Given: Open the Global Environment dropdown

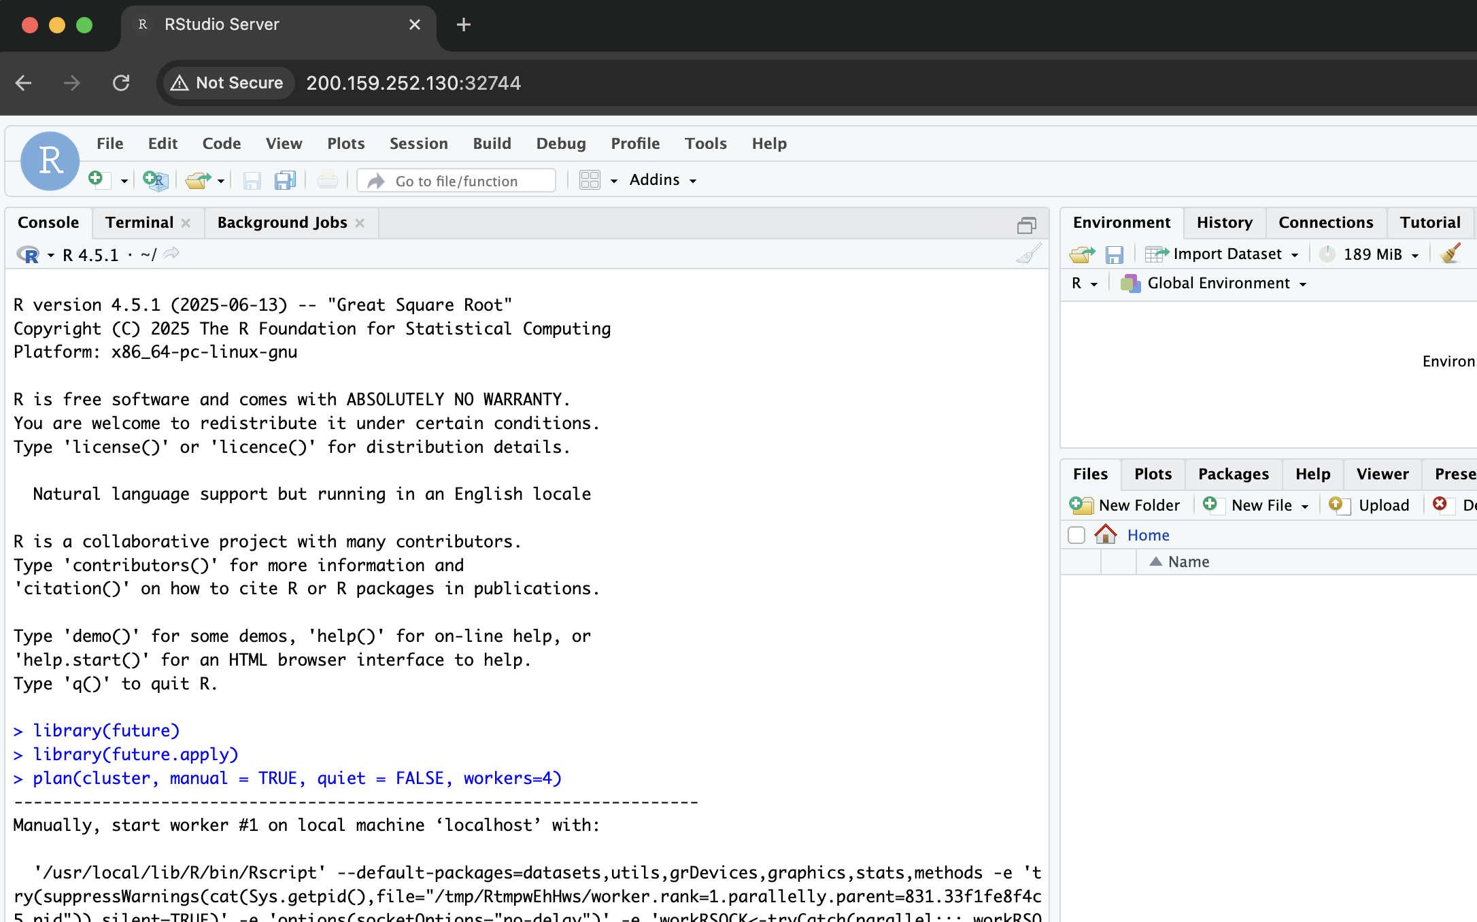Looking at the screenshot, I should coord(1218,284).
